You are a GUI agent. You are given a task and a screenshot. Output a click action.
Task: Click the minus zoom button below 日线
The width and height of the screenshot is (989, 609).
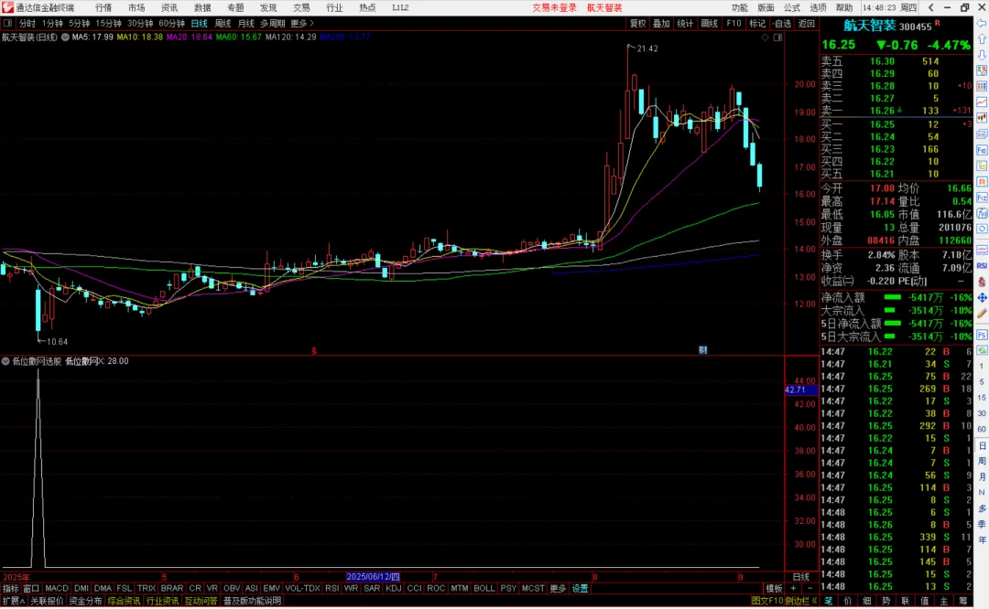(x=810, y=588)
